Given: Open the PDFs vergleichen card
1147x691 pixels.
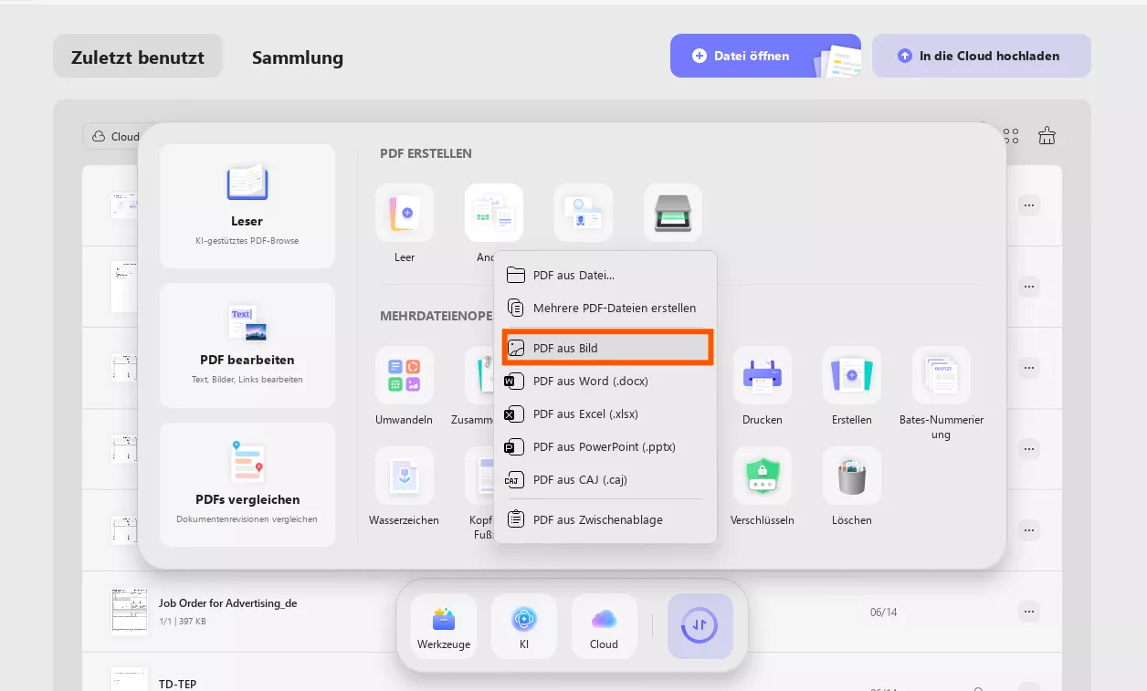Looking at the screenshot, I should (247, 485).
